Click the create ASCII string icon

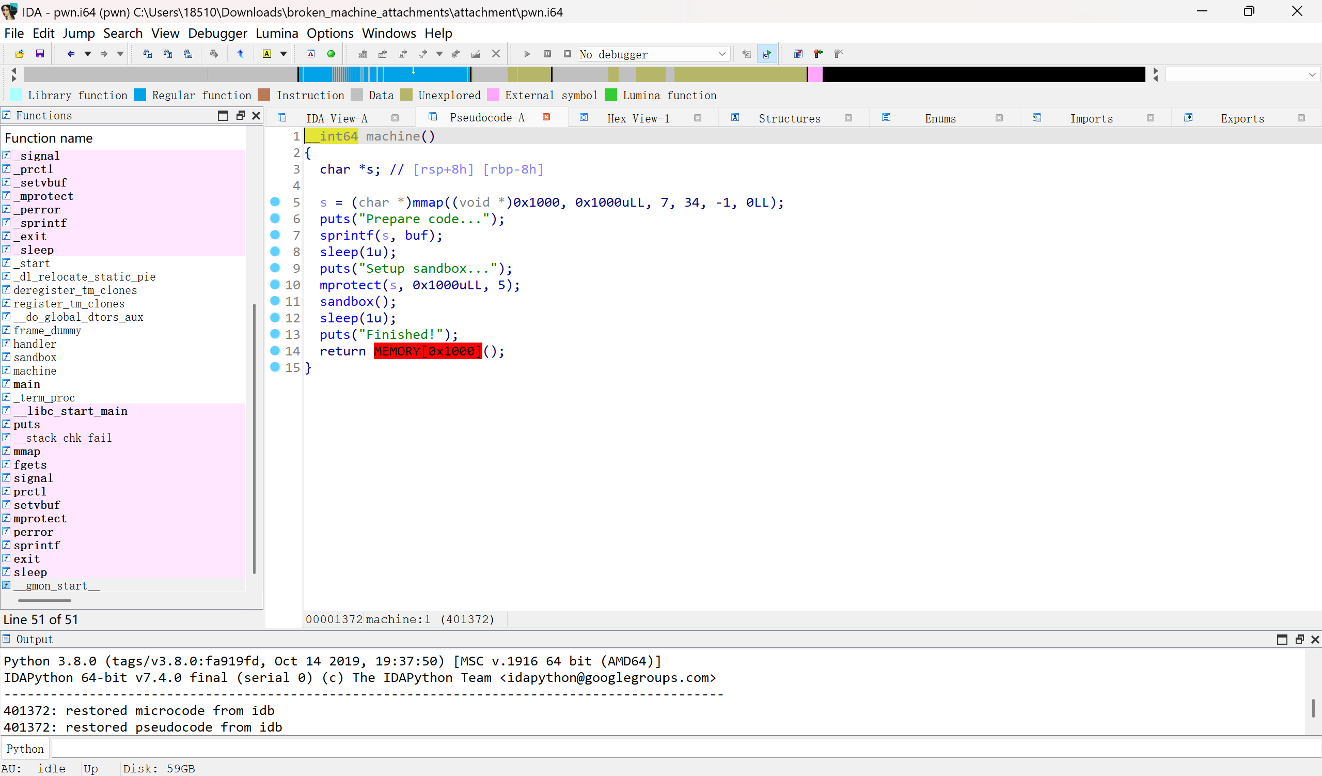pos(403,54)
